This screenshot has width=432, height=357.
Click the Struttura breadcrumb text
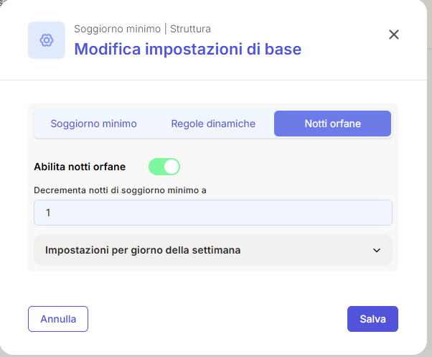point(190,29)
